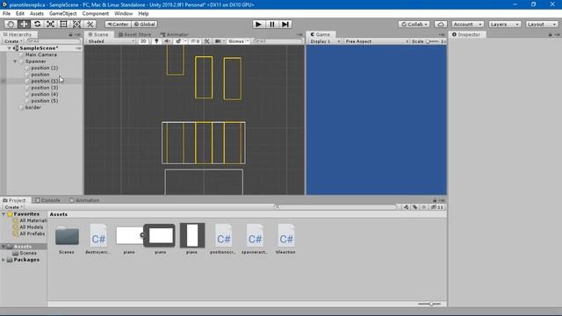Switch to the Animation tab
The width and height of the screenshot is (562, 316).
[84, 200]
